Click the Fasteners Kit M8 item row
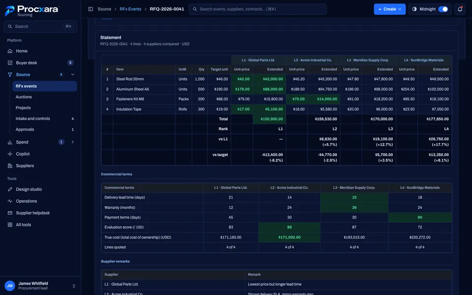 [276, 99]
